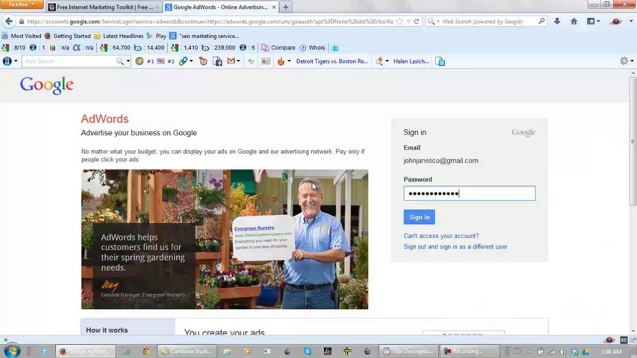Click the Google logo on page
The width and height of the screenshot is (637, 358).
tap(47, 86)
